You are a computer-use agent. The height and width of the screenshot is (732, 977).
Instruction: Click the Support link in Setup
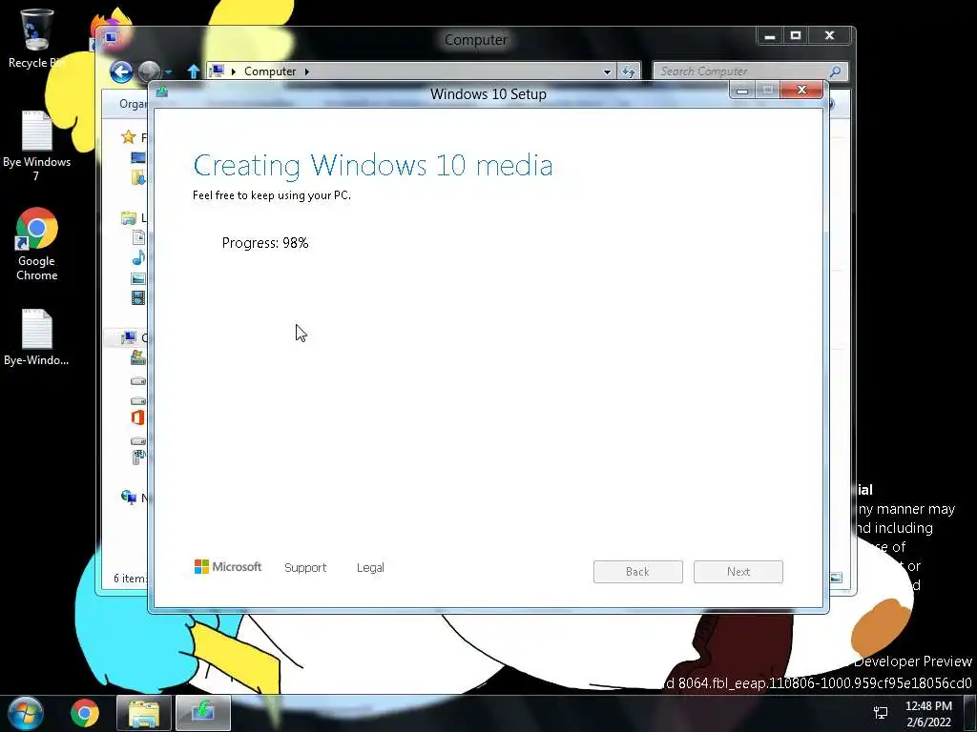click(x=305, y=567)
